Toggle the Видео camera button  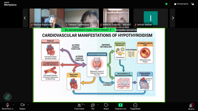tap(22, 105)
